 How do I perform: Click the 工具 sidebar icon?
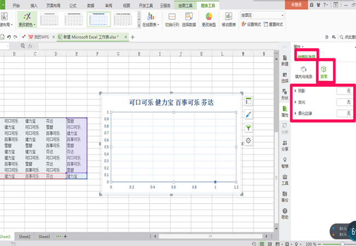[285, 180]
